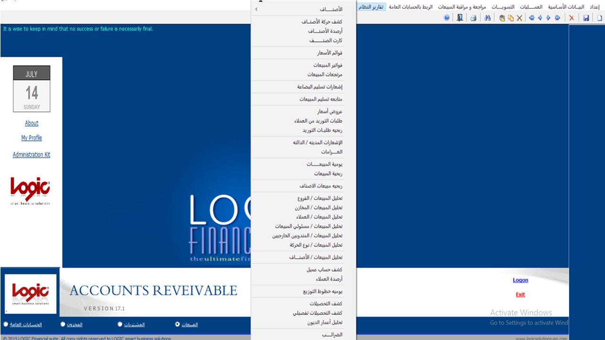
Task: Expand the الأصنــــاف submenu arrow
Action: pyautogui.click(x=256, y=9)
